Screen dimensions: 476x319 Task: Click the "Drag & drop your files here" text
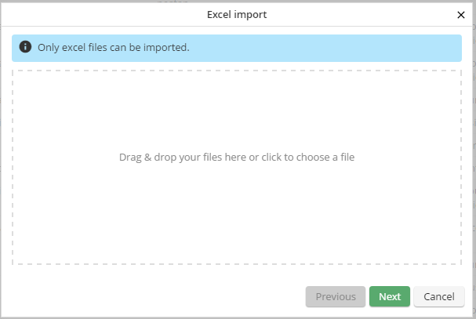[237, 157]
